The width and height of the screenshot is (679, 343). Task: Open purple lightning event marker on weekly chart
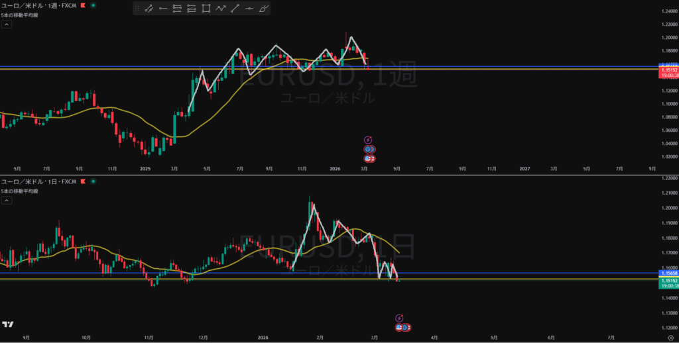pos(369,140)
